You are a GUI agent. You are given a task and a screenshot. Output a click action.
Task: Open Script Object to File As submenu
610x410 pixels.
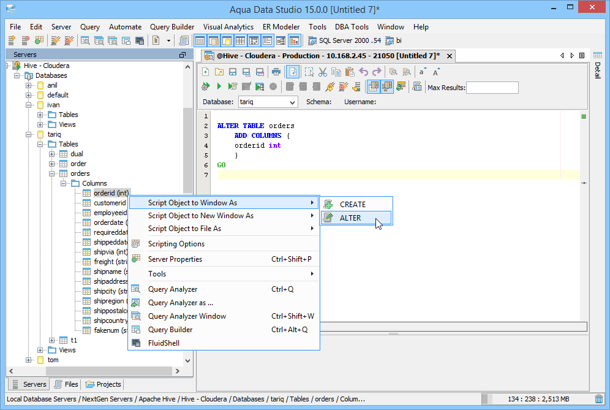click(224, 229)
